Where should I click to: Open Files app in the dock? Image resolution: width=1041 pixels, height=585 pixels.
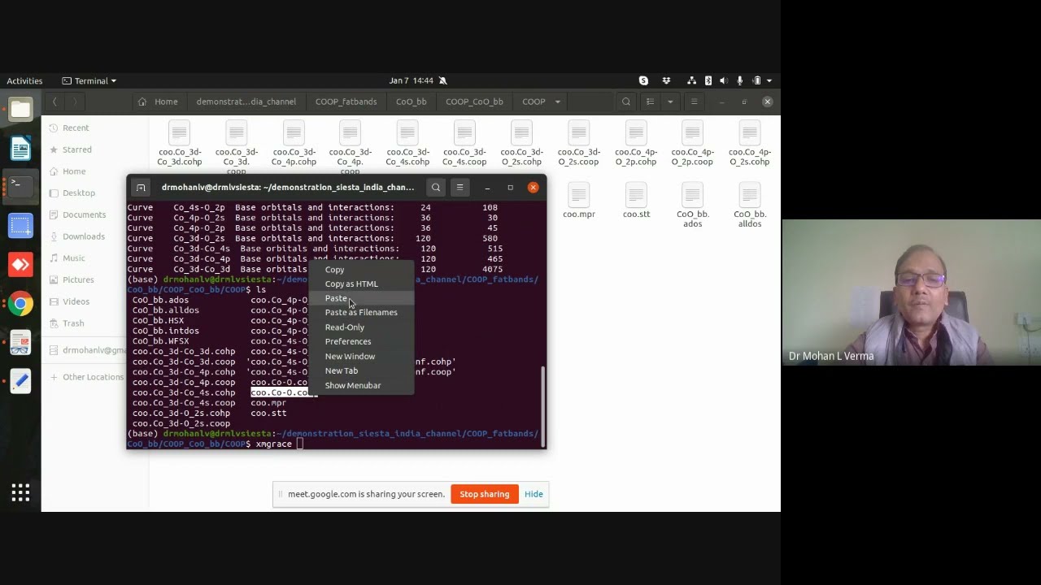(x=20, y=109)
